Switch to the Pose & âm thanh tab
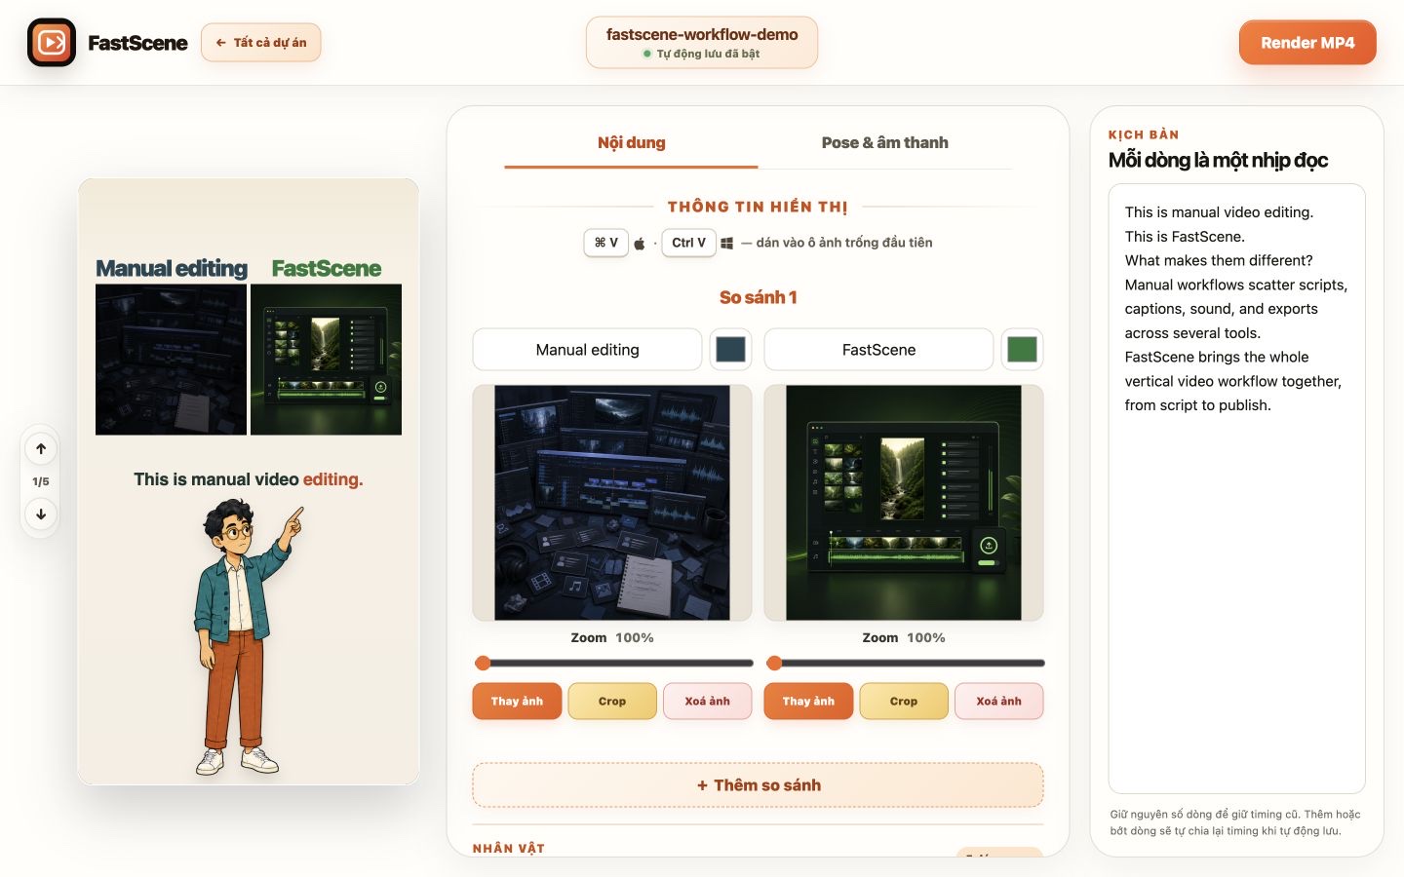The height and width of the screenshot is (877, 1404). [x=884, y=142]
